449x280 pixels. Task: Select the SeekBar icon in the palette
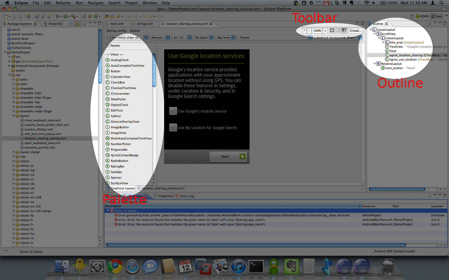click(x=107, y=172)
